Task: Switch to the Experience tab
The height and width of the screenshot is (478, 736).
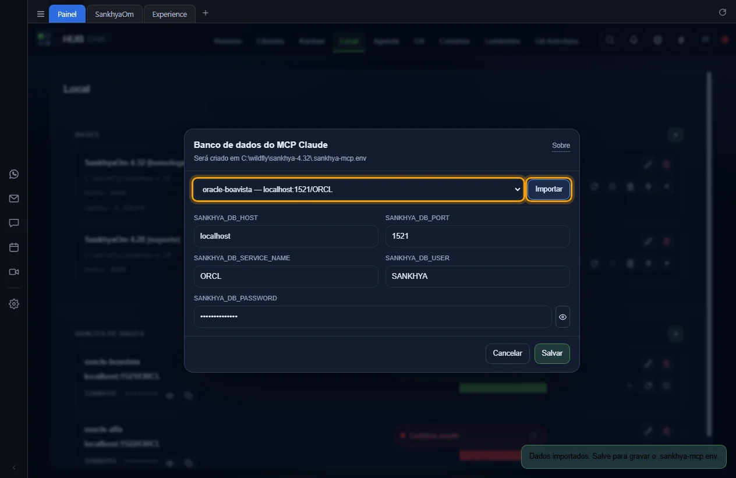Action: (169, 14)
